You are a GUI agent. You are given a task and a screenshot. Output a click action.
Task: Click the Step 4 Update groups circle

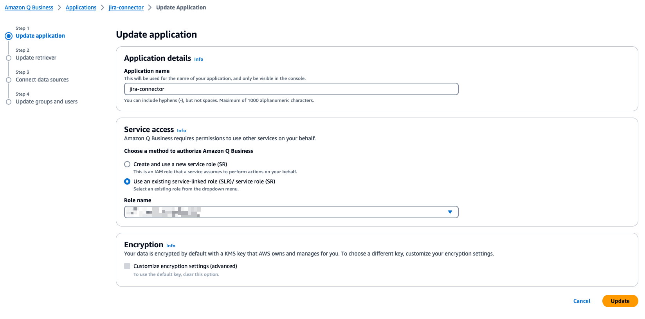tap(9, 101)
